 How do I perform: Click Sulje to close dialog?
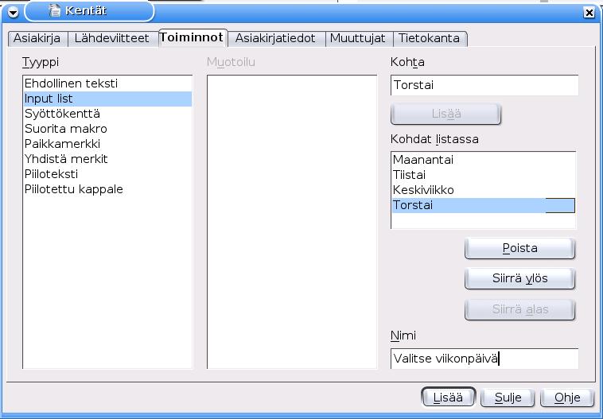(508, 397)
